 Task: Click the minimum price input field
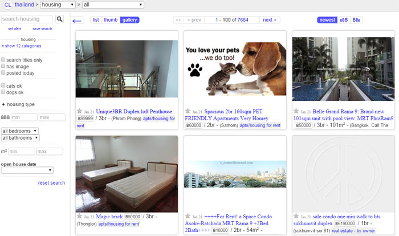point(23,117)
